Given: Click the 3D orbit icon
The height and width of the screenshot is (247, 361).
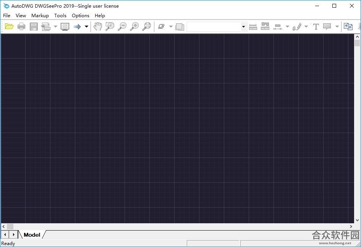Looking at the screenshot, I should click(161, 26).
